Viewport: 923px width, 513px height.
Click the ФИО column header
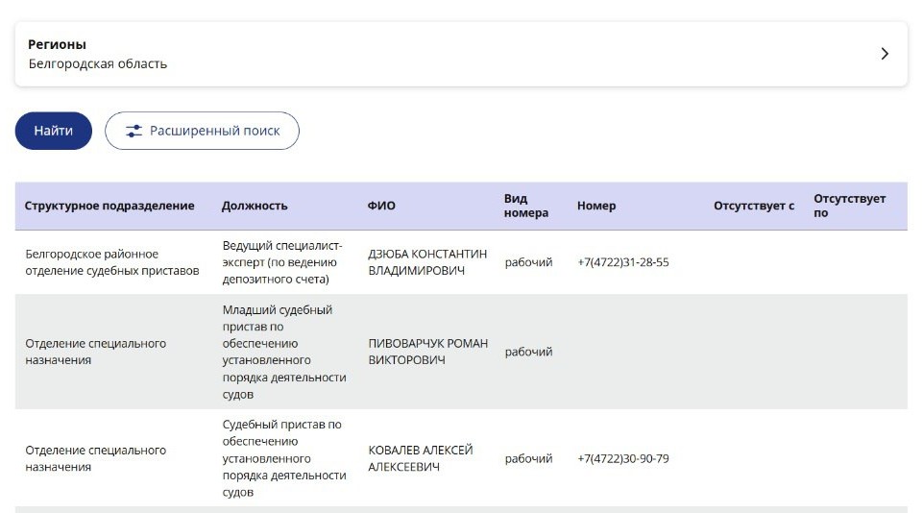point(381,206)
